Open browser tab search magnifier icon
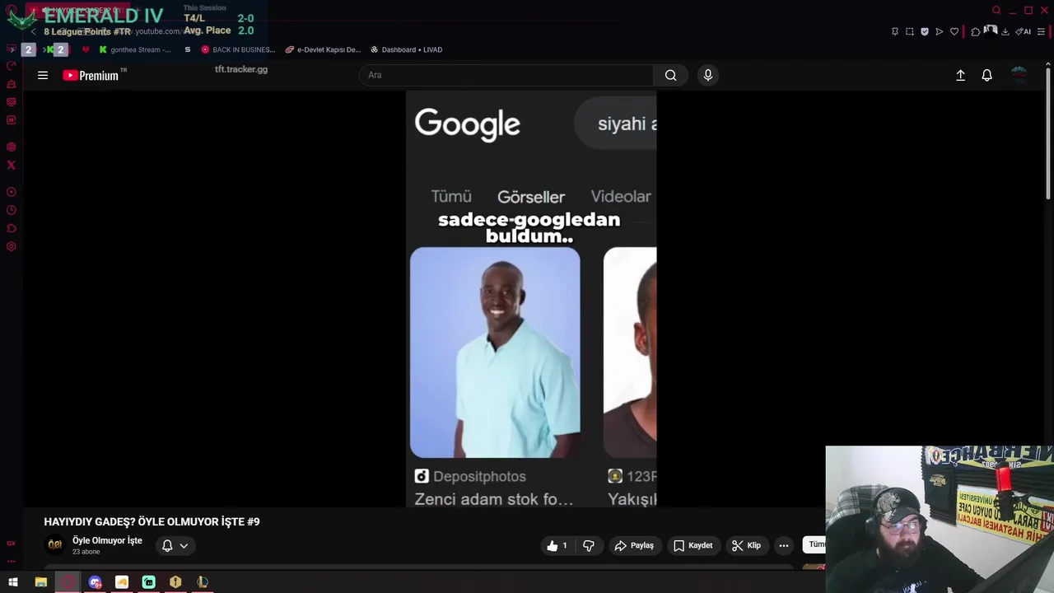Image resolution: width=1054 pixels, height=593 pixels. point(996,10)
